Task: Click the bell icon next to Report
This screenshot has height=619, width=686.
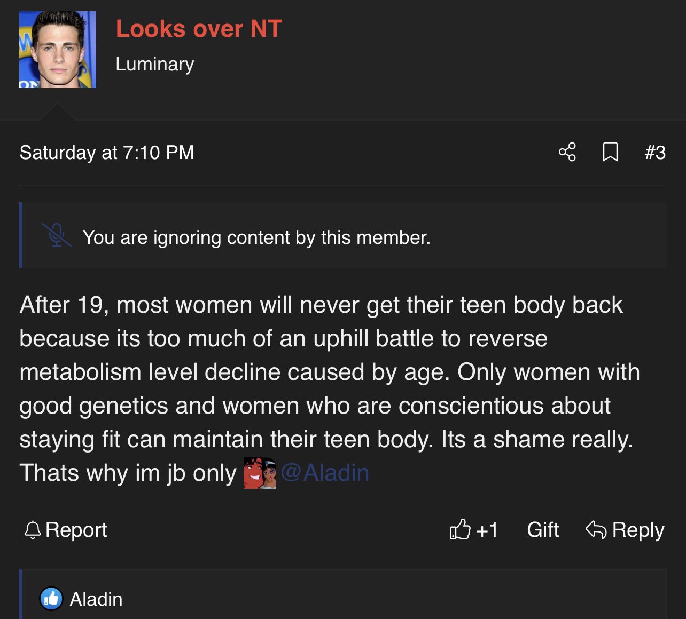Action: tap(33, 530)
